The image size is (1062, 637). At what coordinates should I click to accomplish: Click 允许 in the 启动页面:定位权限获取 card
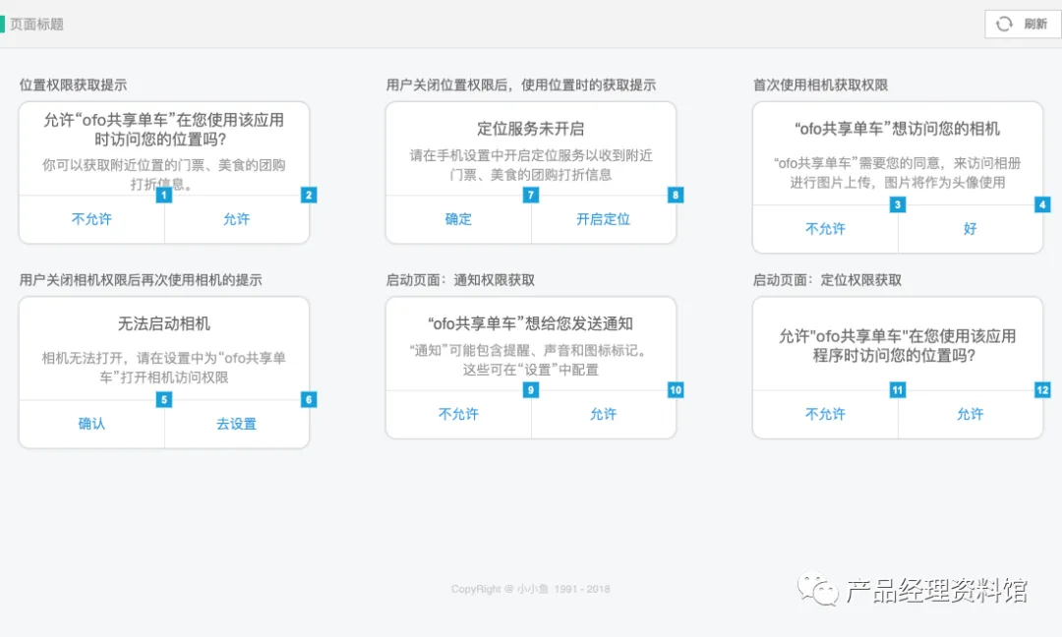pos(970,414)
